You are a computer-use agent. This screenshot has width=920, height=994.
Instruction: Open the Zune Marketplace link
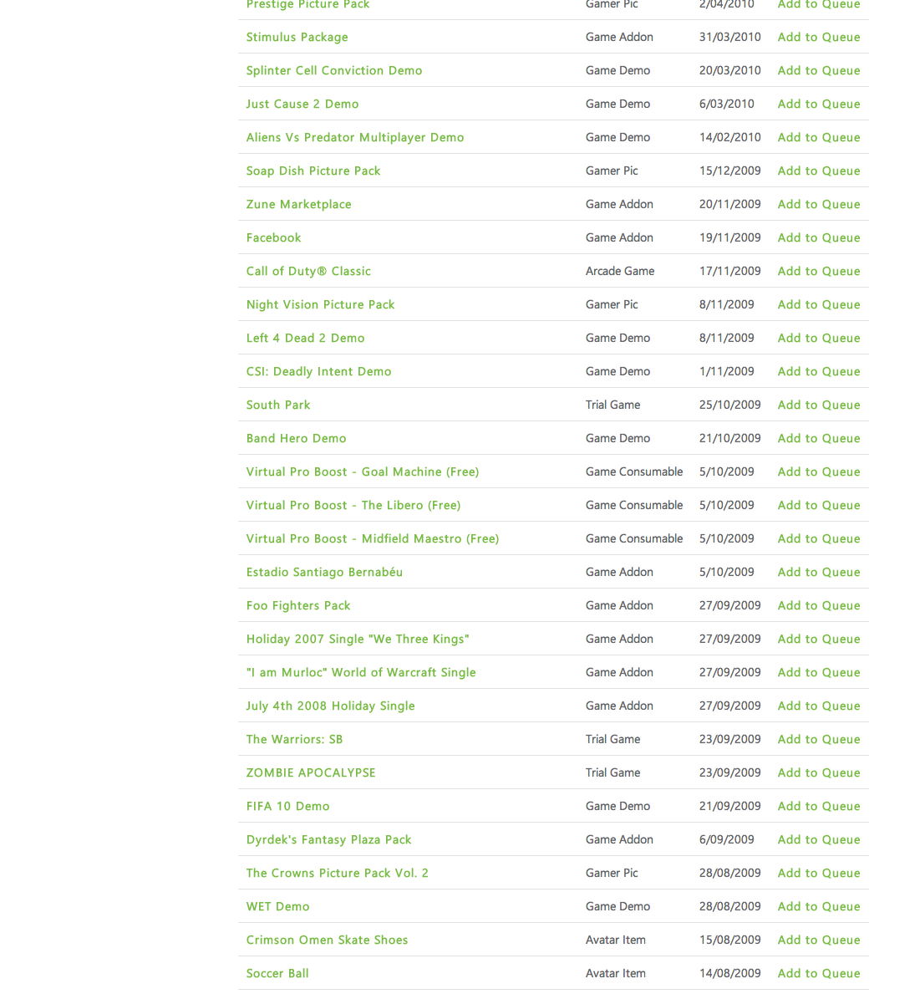pyautogui.click(x=298, y=204)
